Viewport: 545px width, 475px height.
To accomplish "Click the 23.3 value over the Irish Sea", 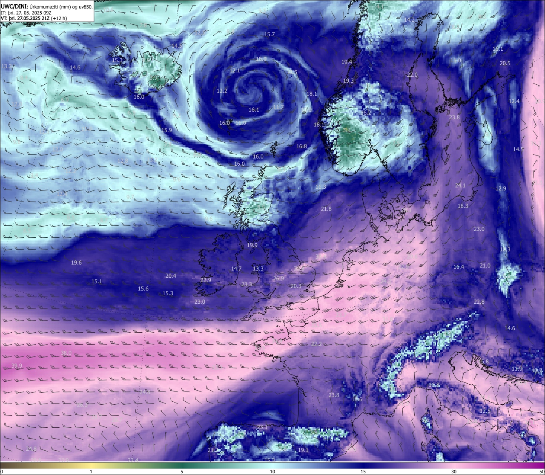I will pos(247,284).
